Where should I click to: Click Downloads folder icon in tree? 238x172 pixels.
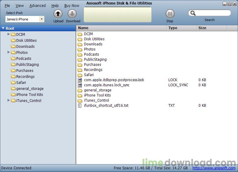point(13,46)
